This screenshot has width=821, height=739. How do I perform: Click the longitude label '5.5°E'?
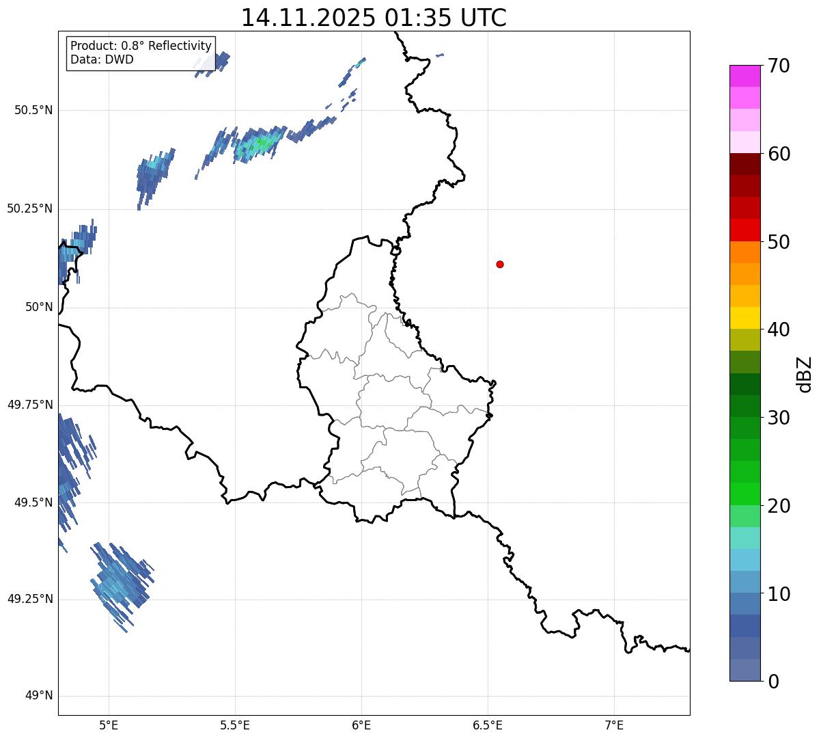(235, 725)
